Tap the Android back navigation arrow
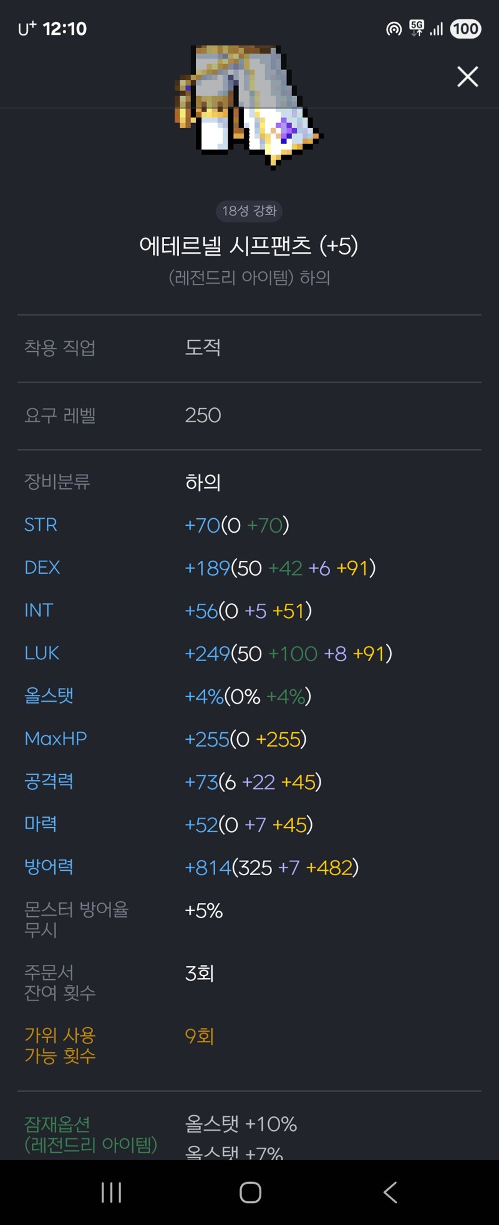Viewport: 499px width, 1225px height. (390, 1192)
